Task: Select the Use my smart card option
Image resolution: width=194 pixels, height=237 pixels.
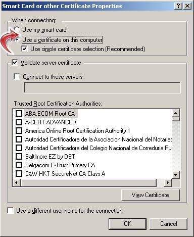Action: 17,29
